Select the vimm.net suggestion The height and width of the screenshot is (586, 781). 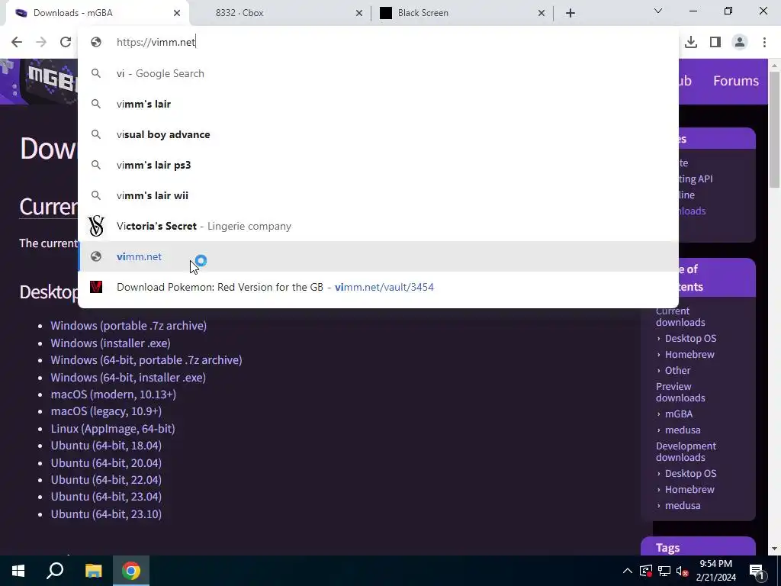click(378, 256)
